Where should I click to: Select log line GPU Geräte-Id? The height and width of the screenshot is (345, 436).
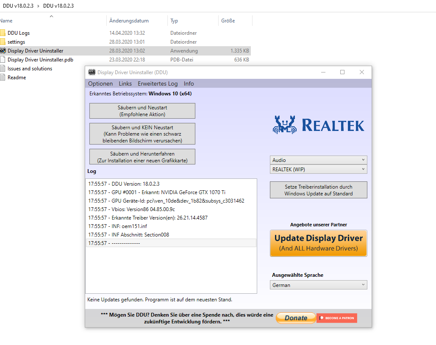pos(171,201)
